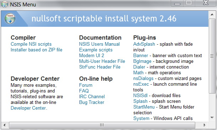Image resolution: width=217 pixels, height=130 pixels.
Task: Open Example scripts link
Action: tap(96, 50)
